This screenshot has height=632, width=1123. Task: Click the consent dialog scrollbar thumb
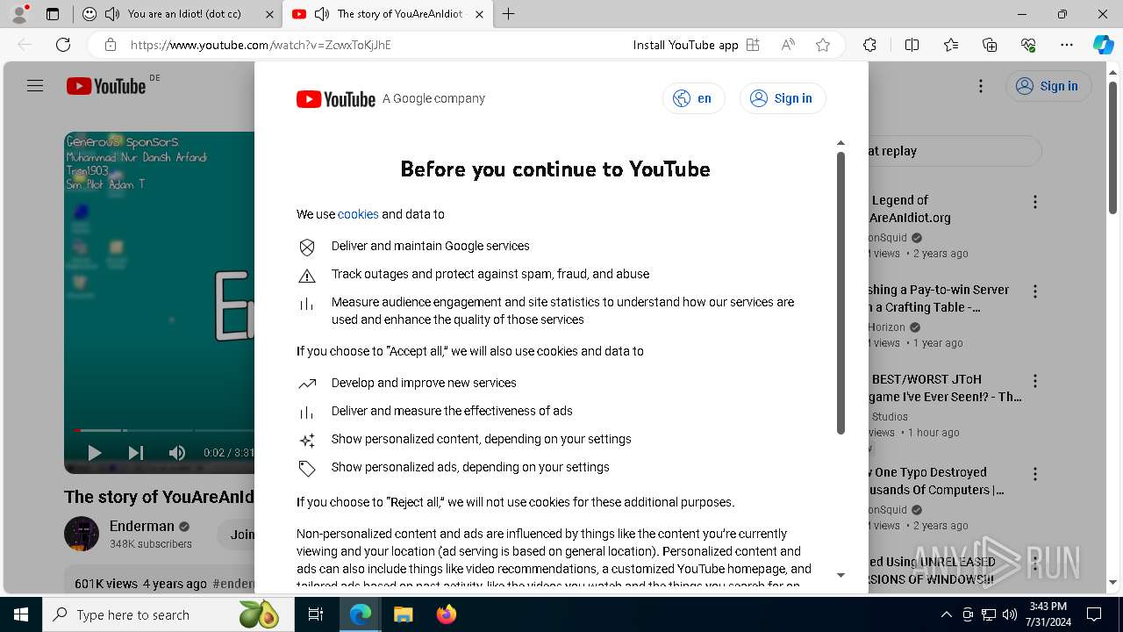[x=840, y=293]
